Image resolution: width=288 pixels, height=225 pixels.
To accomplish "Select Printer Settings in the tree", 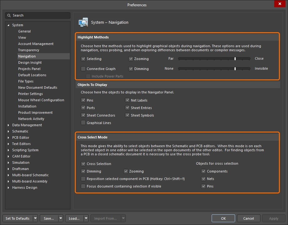I will [30, 94].
